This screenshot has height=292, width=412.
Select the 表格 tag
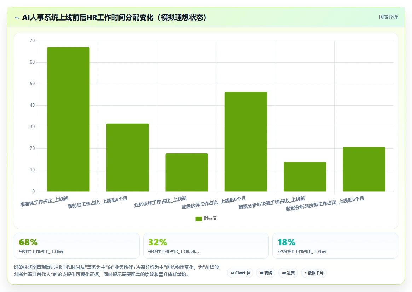pyautogui.click(x=266, y=273)
